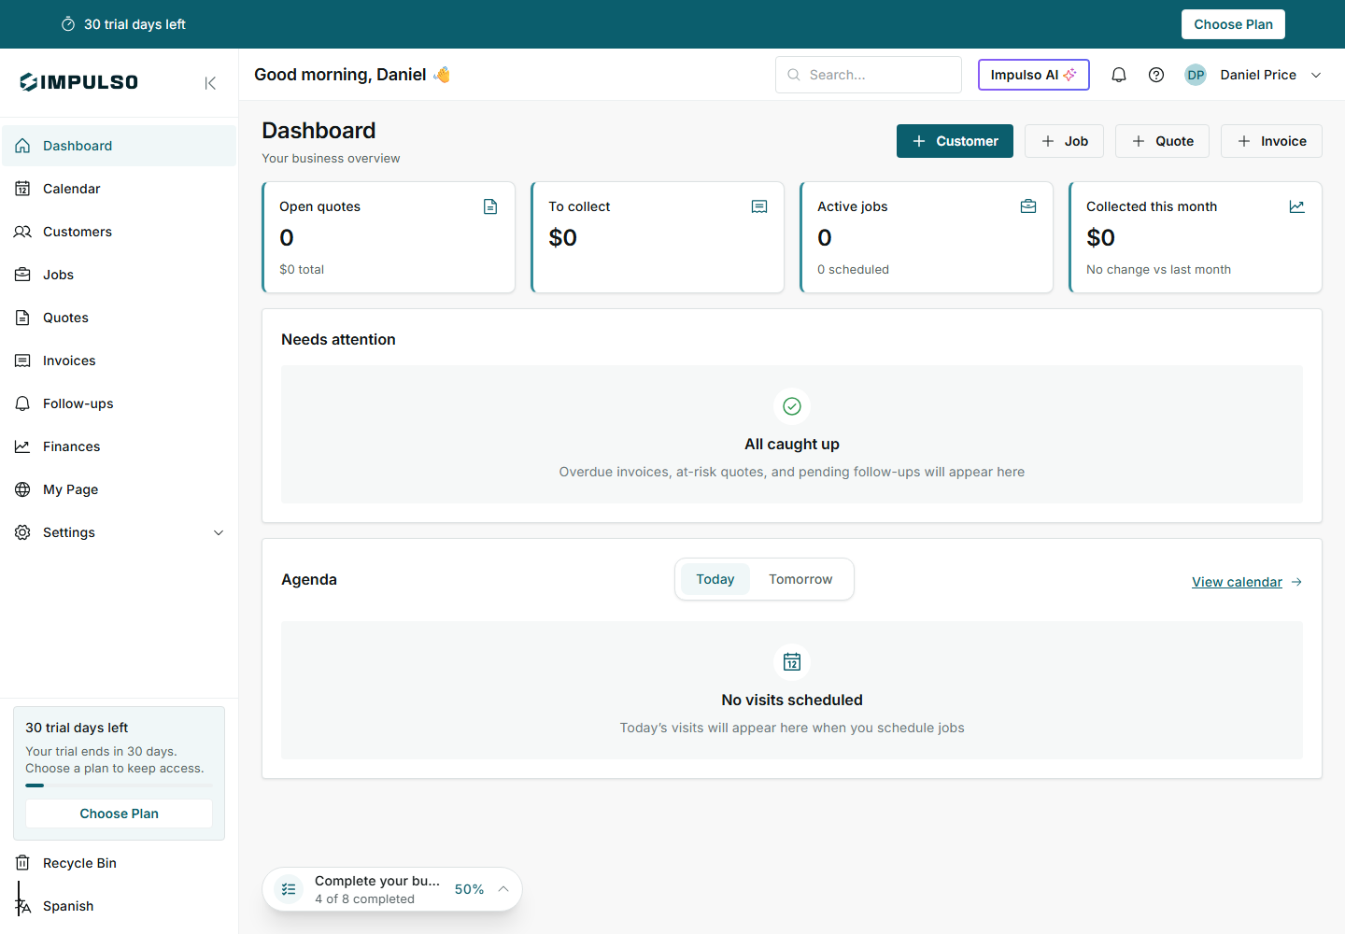The height and width of the screenshot is (934, 1345).
Task: Click the 50% completion value
Action: 469,889
